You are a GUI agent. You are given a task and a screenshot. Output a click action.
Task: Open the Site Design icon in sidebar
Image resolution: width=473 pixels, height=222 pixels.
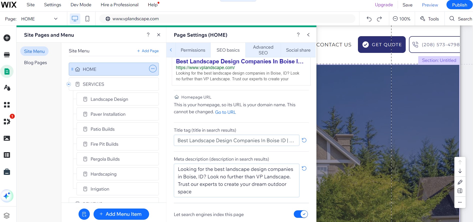point(7,88)
